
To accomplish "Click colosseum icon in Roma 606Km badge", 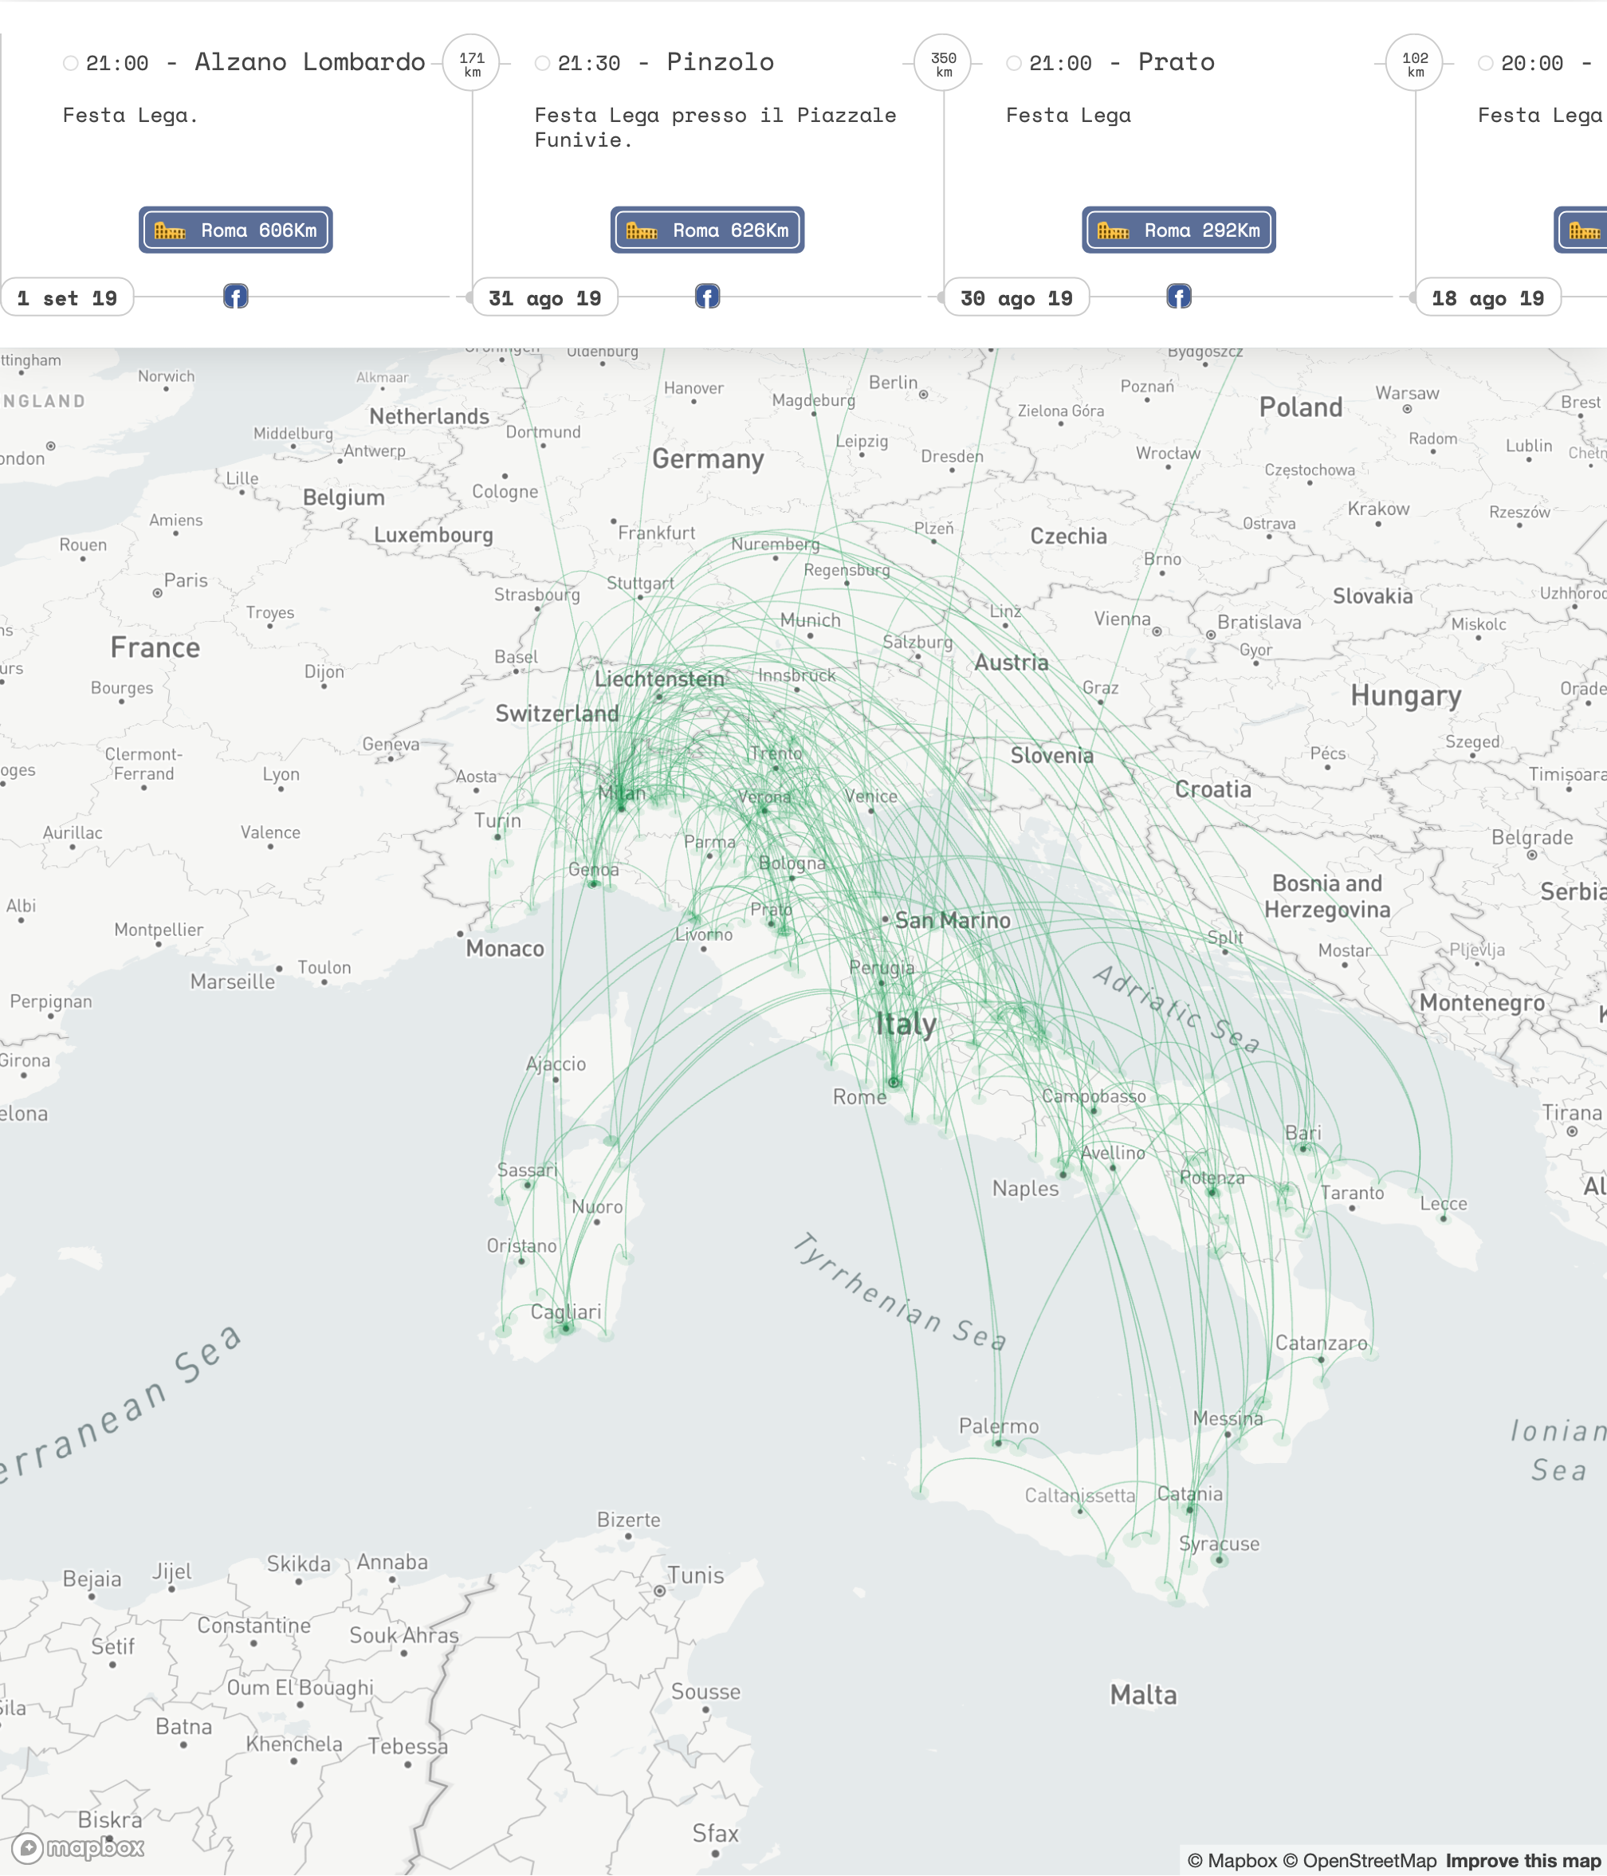I will click(x=171, y=231).
